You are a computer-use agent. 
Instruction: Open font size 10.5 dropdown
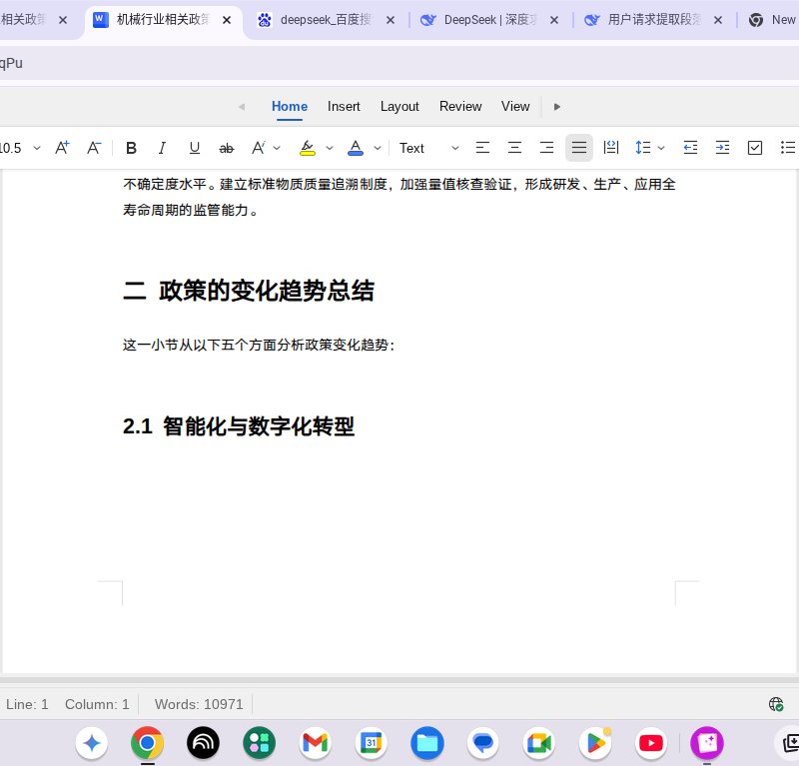click(37, 149)
